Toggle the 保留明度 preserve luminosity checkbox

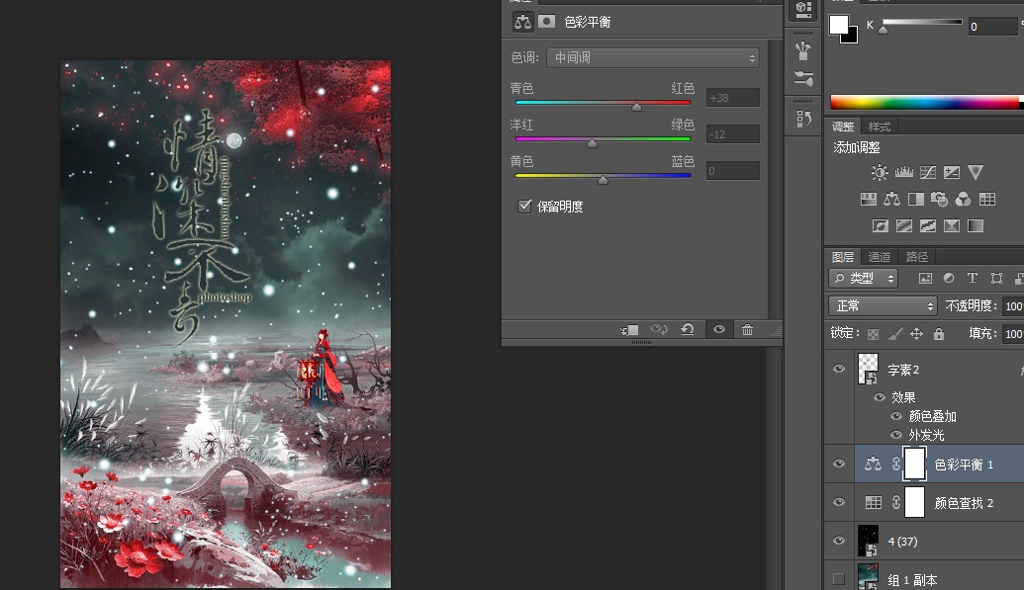coord(524,207)
